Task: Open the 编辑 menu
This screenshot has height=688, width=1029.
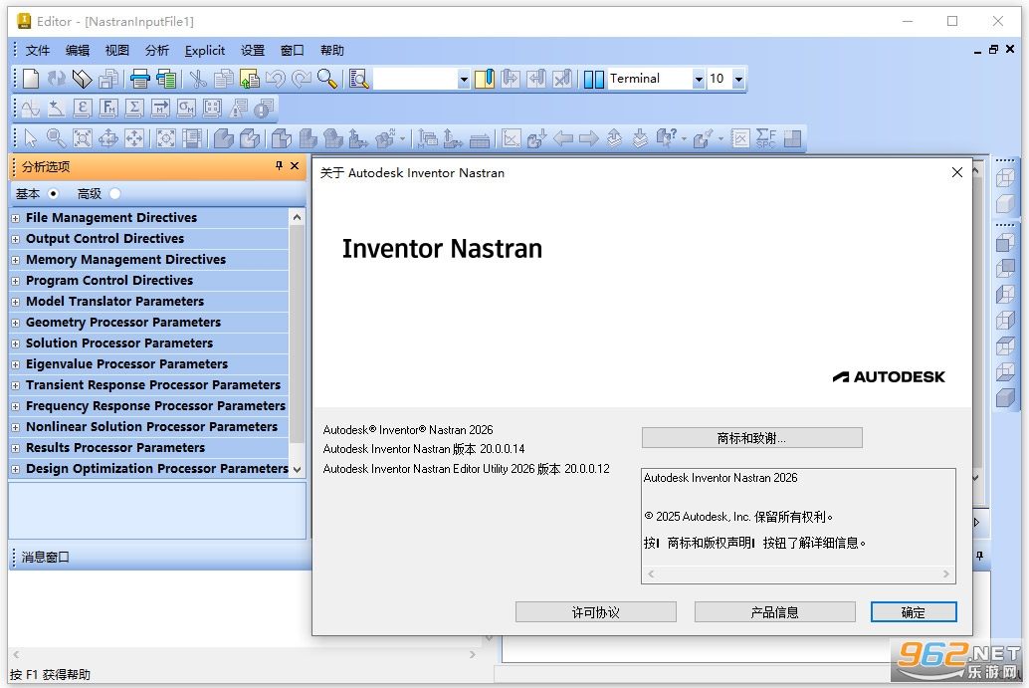Action: tap(78, 51)
